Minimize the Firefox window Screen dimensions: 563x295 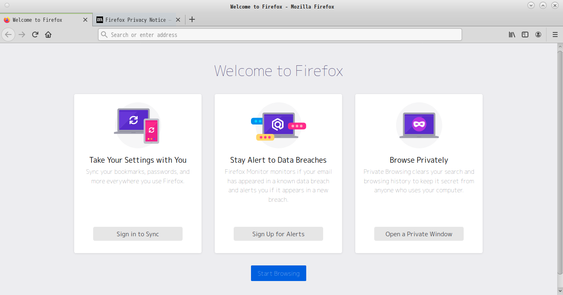pyautogui.click(x=531, y=5)
